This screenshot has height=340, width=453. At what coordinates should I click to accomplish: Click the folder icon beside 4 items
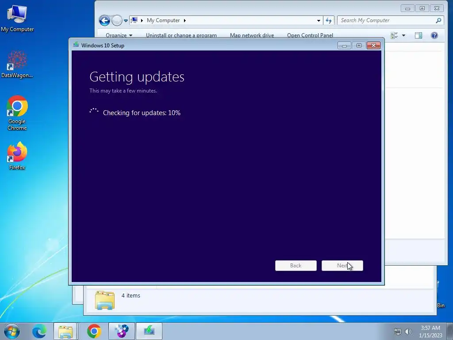104,300
